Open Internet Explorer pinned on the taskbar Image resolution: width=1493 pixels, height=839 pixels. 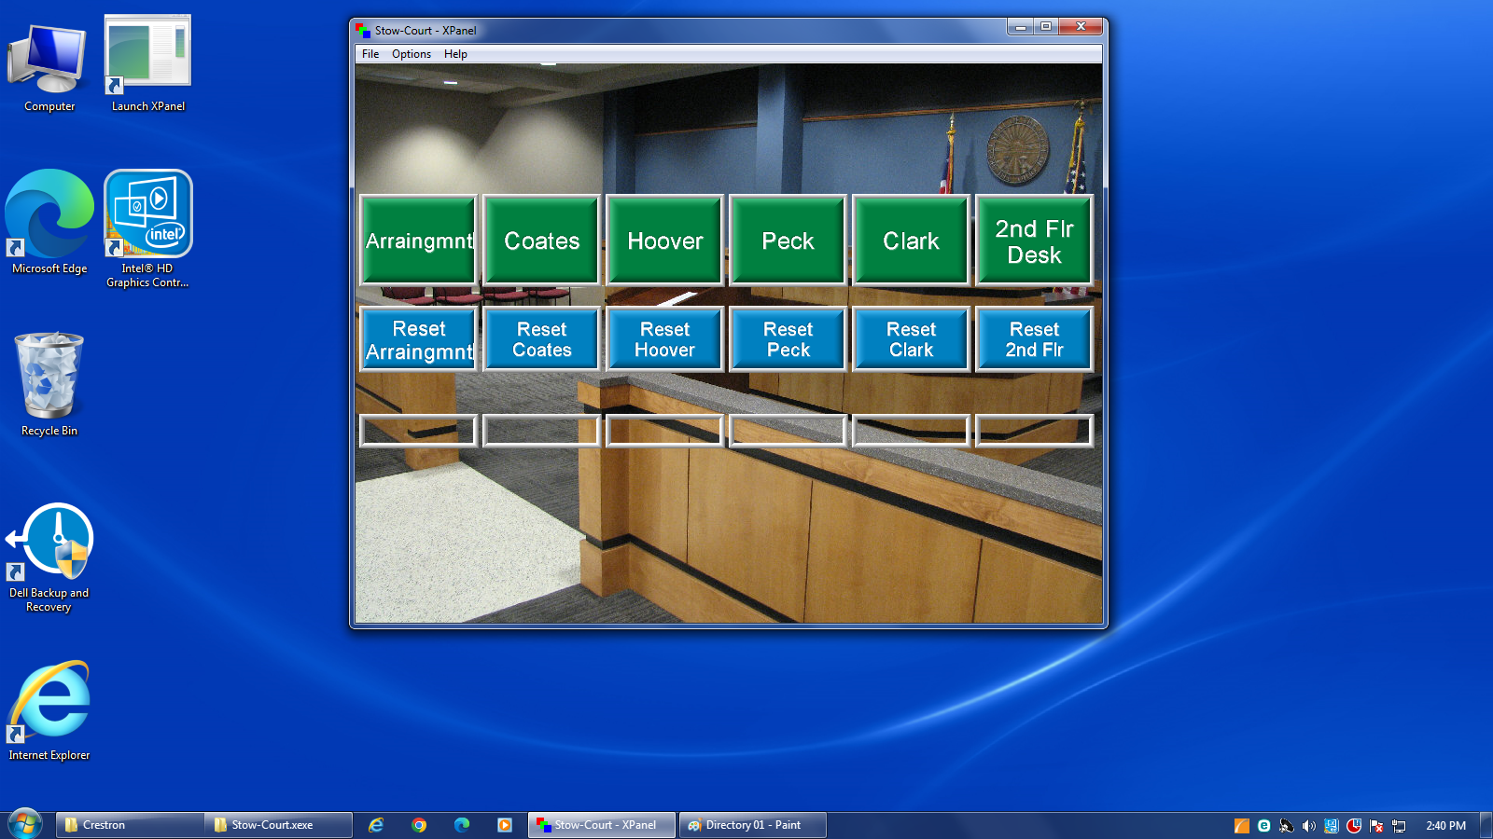coord(376,825)
